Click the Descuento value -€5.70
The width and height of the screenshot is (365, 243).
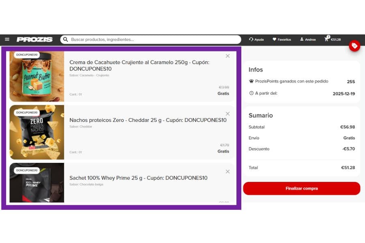click(348, 149)
